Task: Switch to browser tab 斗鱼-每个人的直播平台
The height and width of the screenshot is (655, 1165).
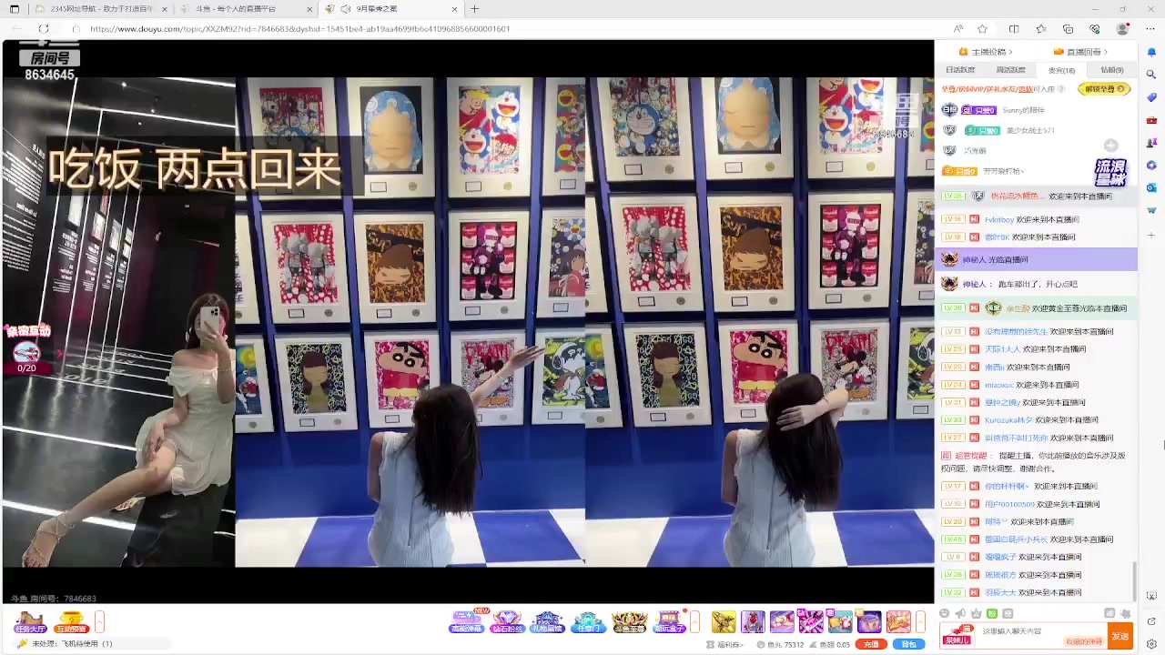Action: (x=245, y=9)
